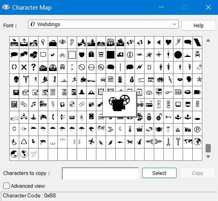Select the airplane symbol
The width and height of the screenshot is (218, 201).
(92, 142)
